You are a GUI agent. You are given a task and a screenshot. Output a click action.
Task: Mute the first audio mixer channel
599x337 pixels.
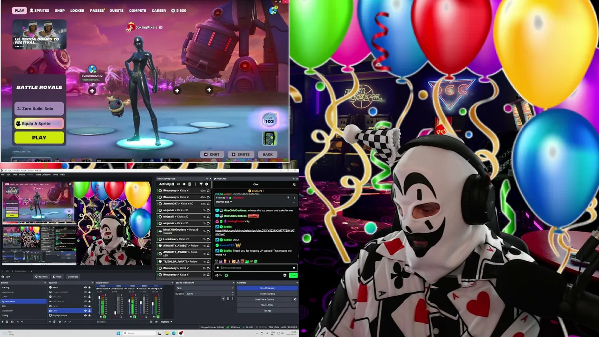100,317
